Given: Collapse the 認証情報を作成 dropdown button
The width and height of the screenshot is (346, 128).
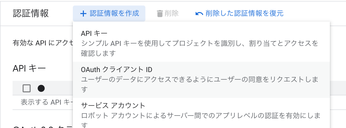Looking at the screenshot, I should pyautogui.click(x=109, y=14).
